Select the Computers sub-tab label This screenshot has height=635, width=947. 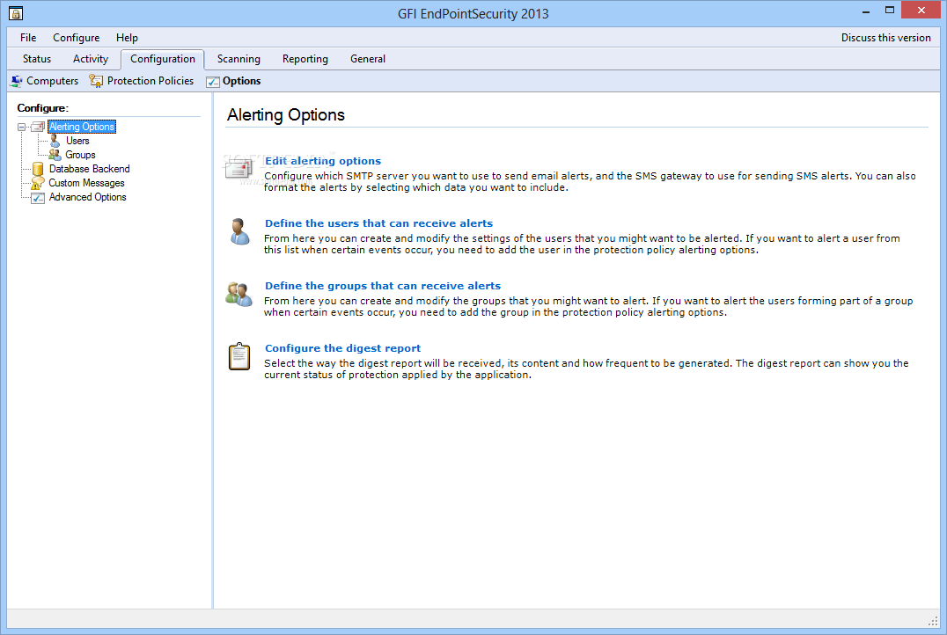coord(53,81)
